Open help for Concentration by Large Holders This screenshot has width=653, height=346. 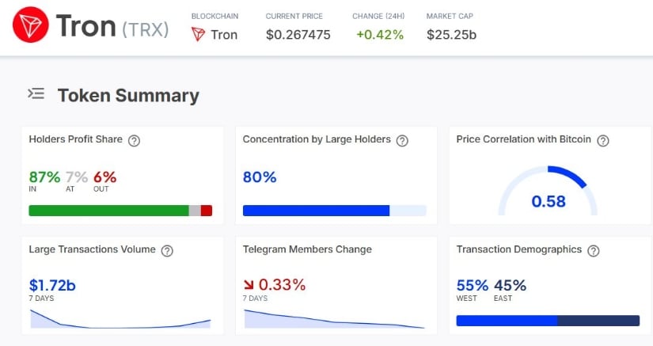(x=402, y=141)
